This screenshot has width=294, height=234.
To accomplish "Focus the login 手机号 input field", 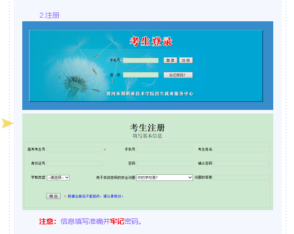I will pos(141,60).
